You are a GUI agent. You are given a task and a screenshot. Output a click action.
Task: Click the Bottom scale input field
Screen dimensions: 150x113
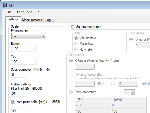[23, 49]
